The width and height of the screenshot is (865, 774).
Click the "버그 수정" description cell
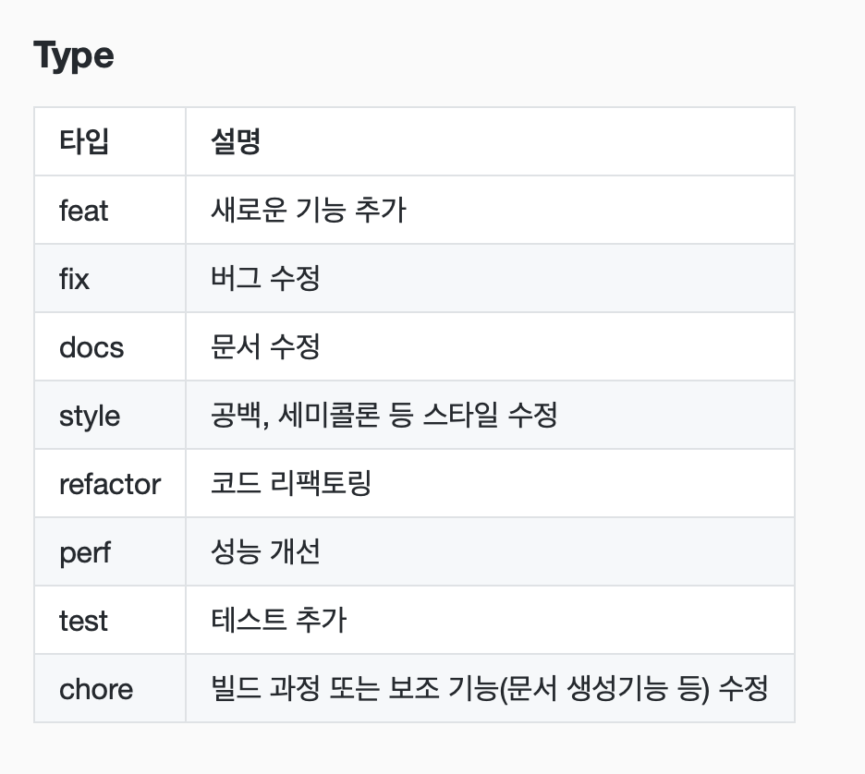(x=265, y=279)
